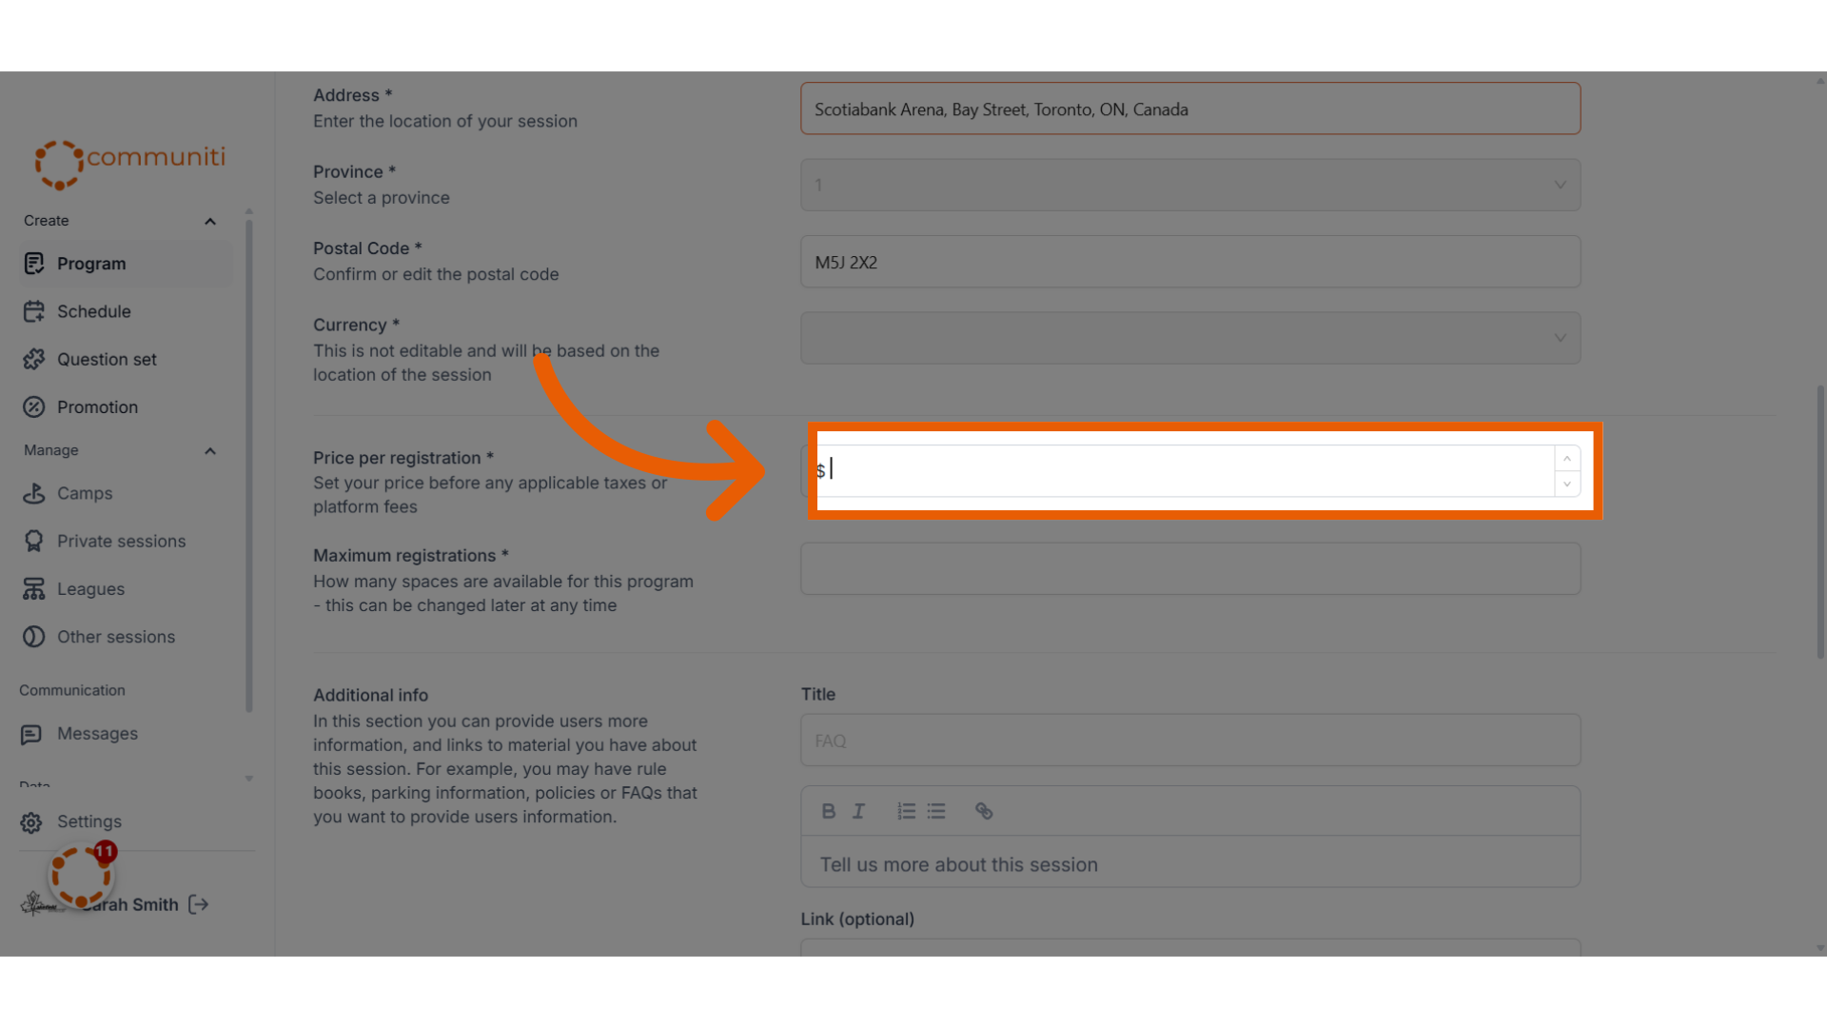Click the sidebar scroll down arrow
This screenshot has height=1028, width=1827.
[x=249, y=779]
